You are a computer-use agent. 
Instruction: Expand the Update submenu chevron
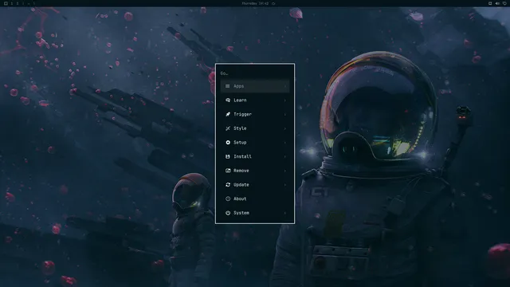click(x=285, y=185)
